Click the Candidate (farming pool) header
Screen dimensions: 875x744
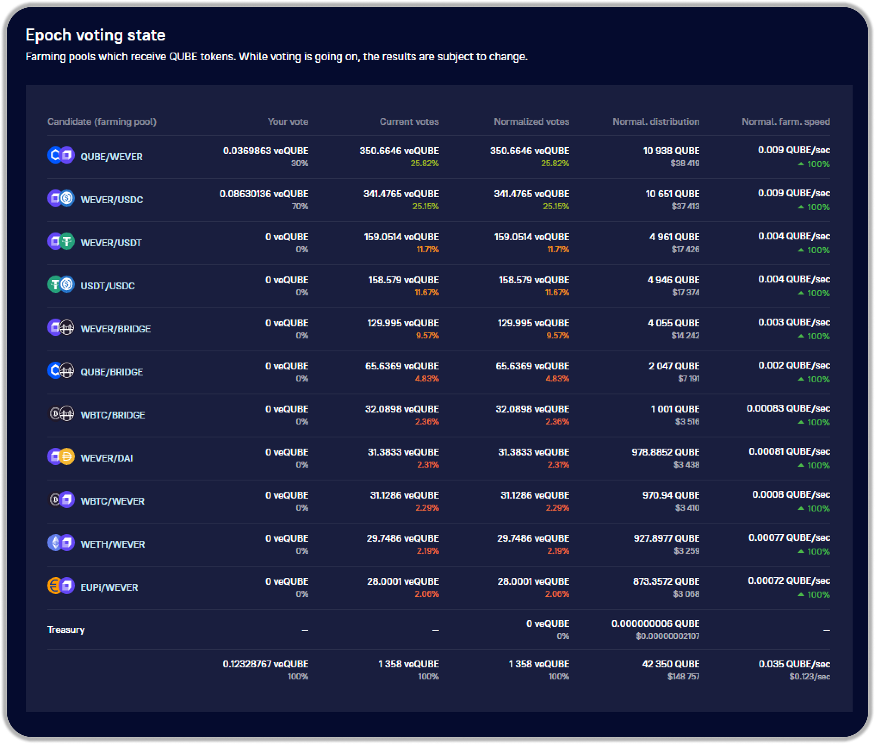tap(102, 122)
